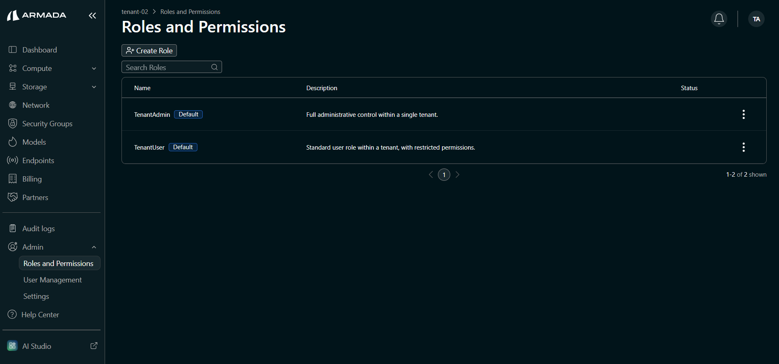Viewport: 779px width, 364px height.
Task: Click the TenantUser role name
Action: tap(149, 147)
